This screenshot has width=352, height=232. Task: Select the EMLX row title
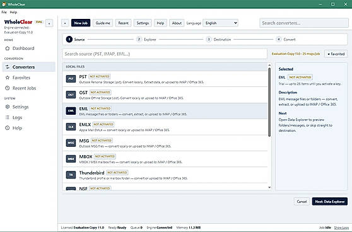tap(85, 125)
